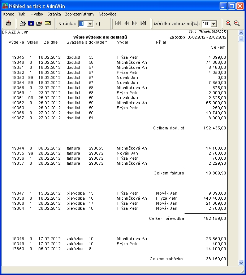
Task: Click the AdmWin application icon in title bar
Action: click(5, 6)
